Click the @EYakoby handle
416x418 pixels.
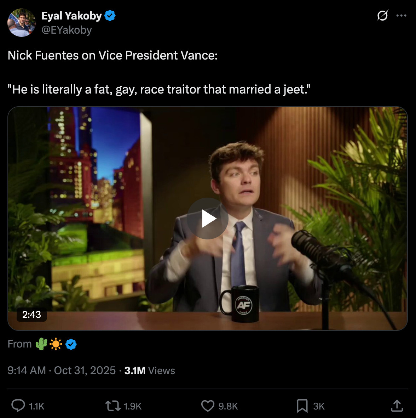[67, 30]
